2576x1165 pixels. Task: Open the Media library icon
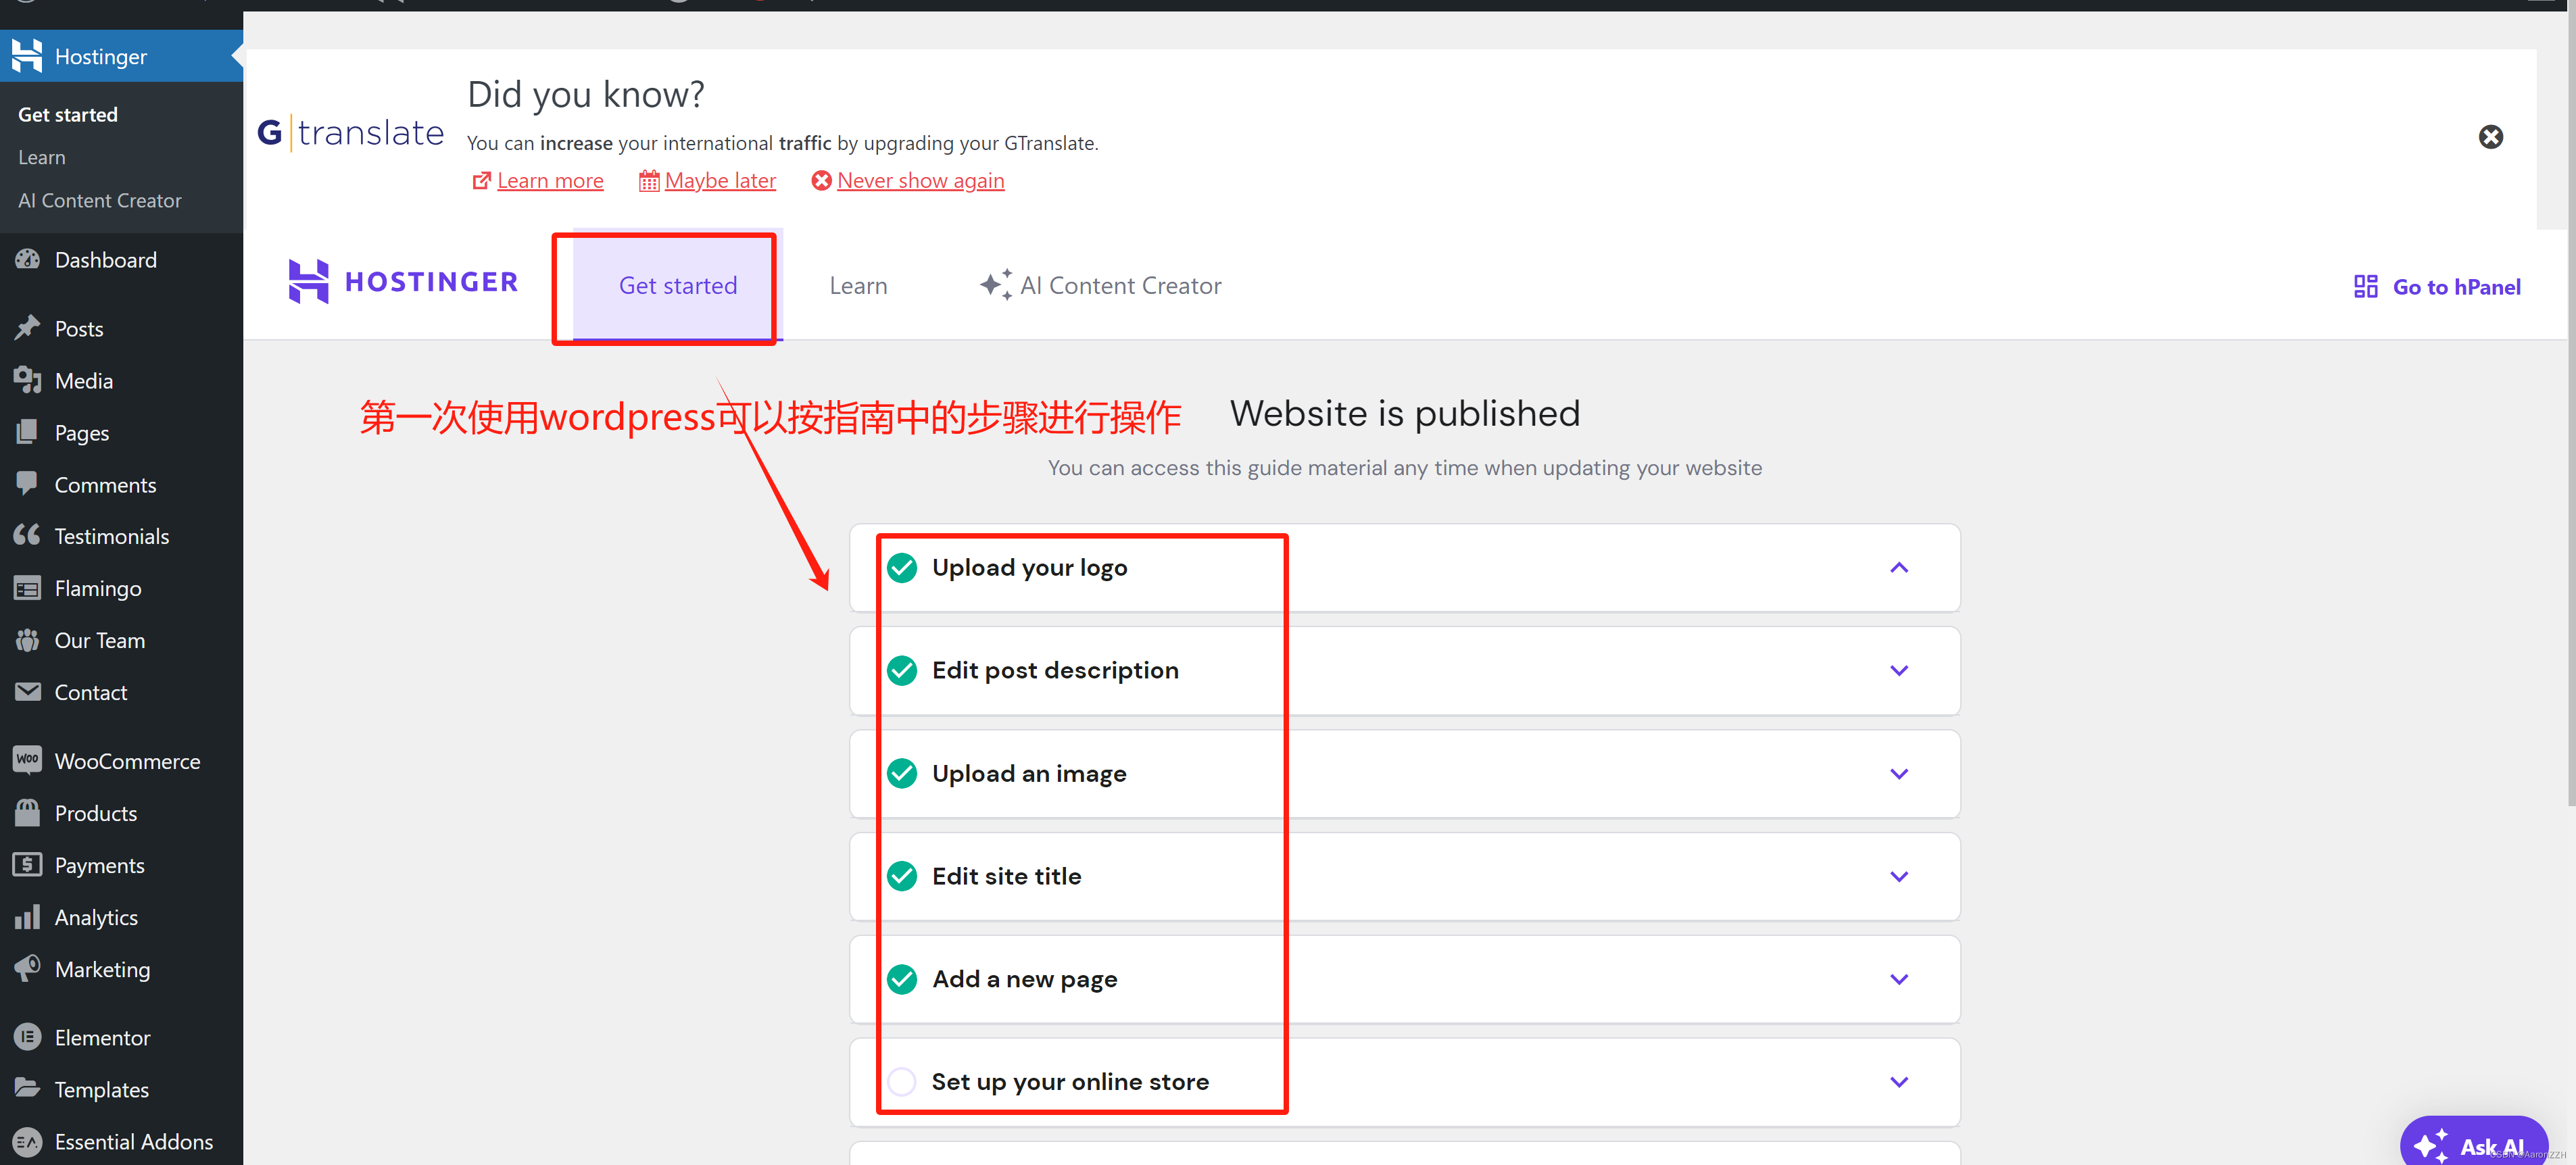(x=27, y=380)
